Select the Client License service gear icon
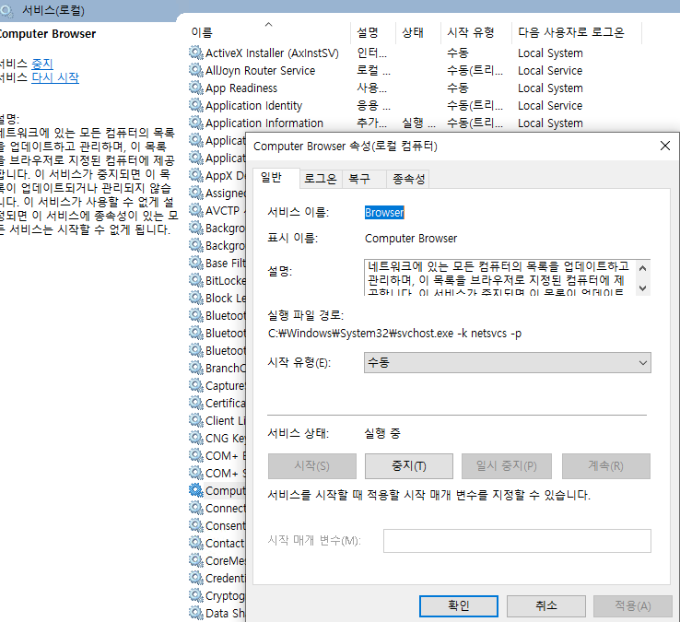This screenshot has height=622, width=680. 196,420
